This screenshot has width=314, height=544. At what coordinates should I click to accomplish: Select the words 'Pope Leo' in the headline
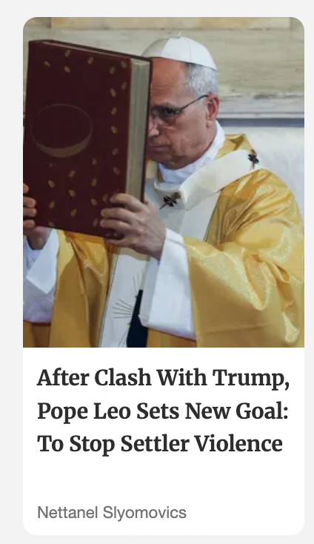pyautogui.click(x=84, y=412)
